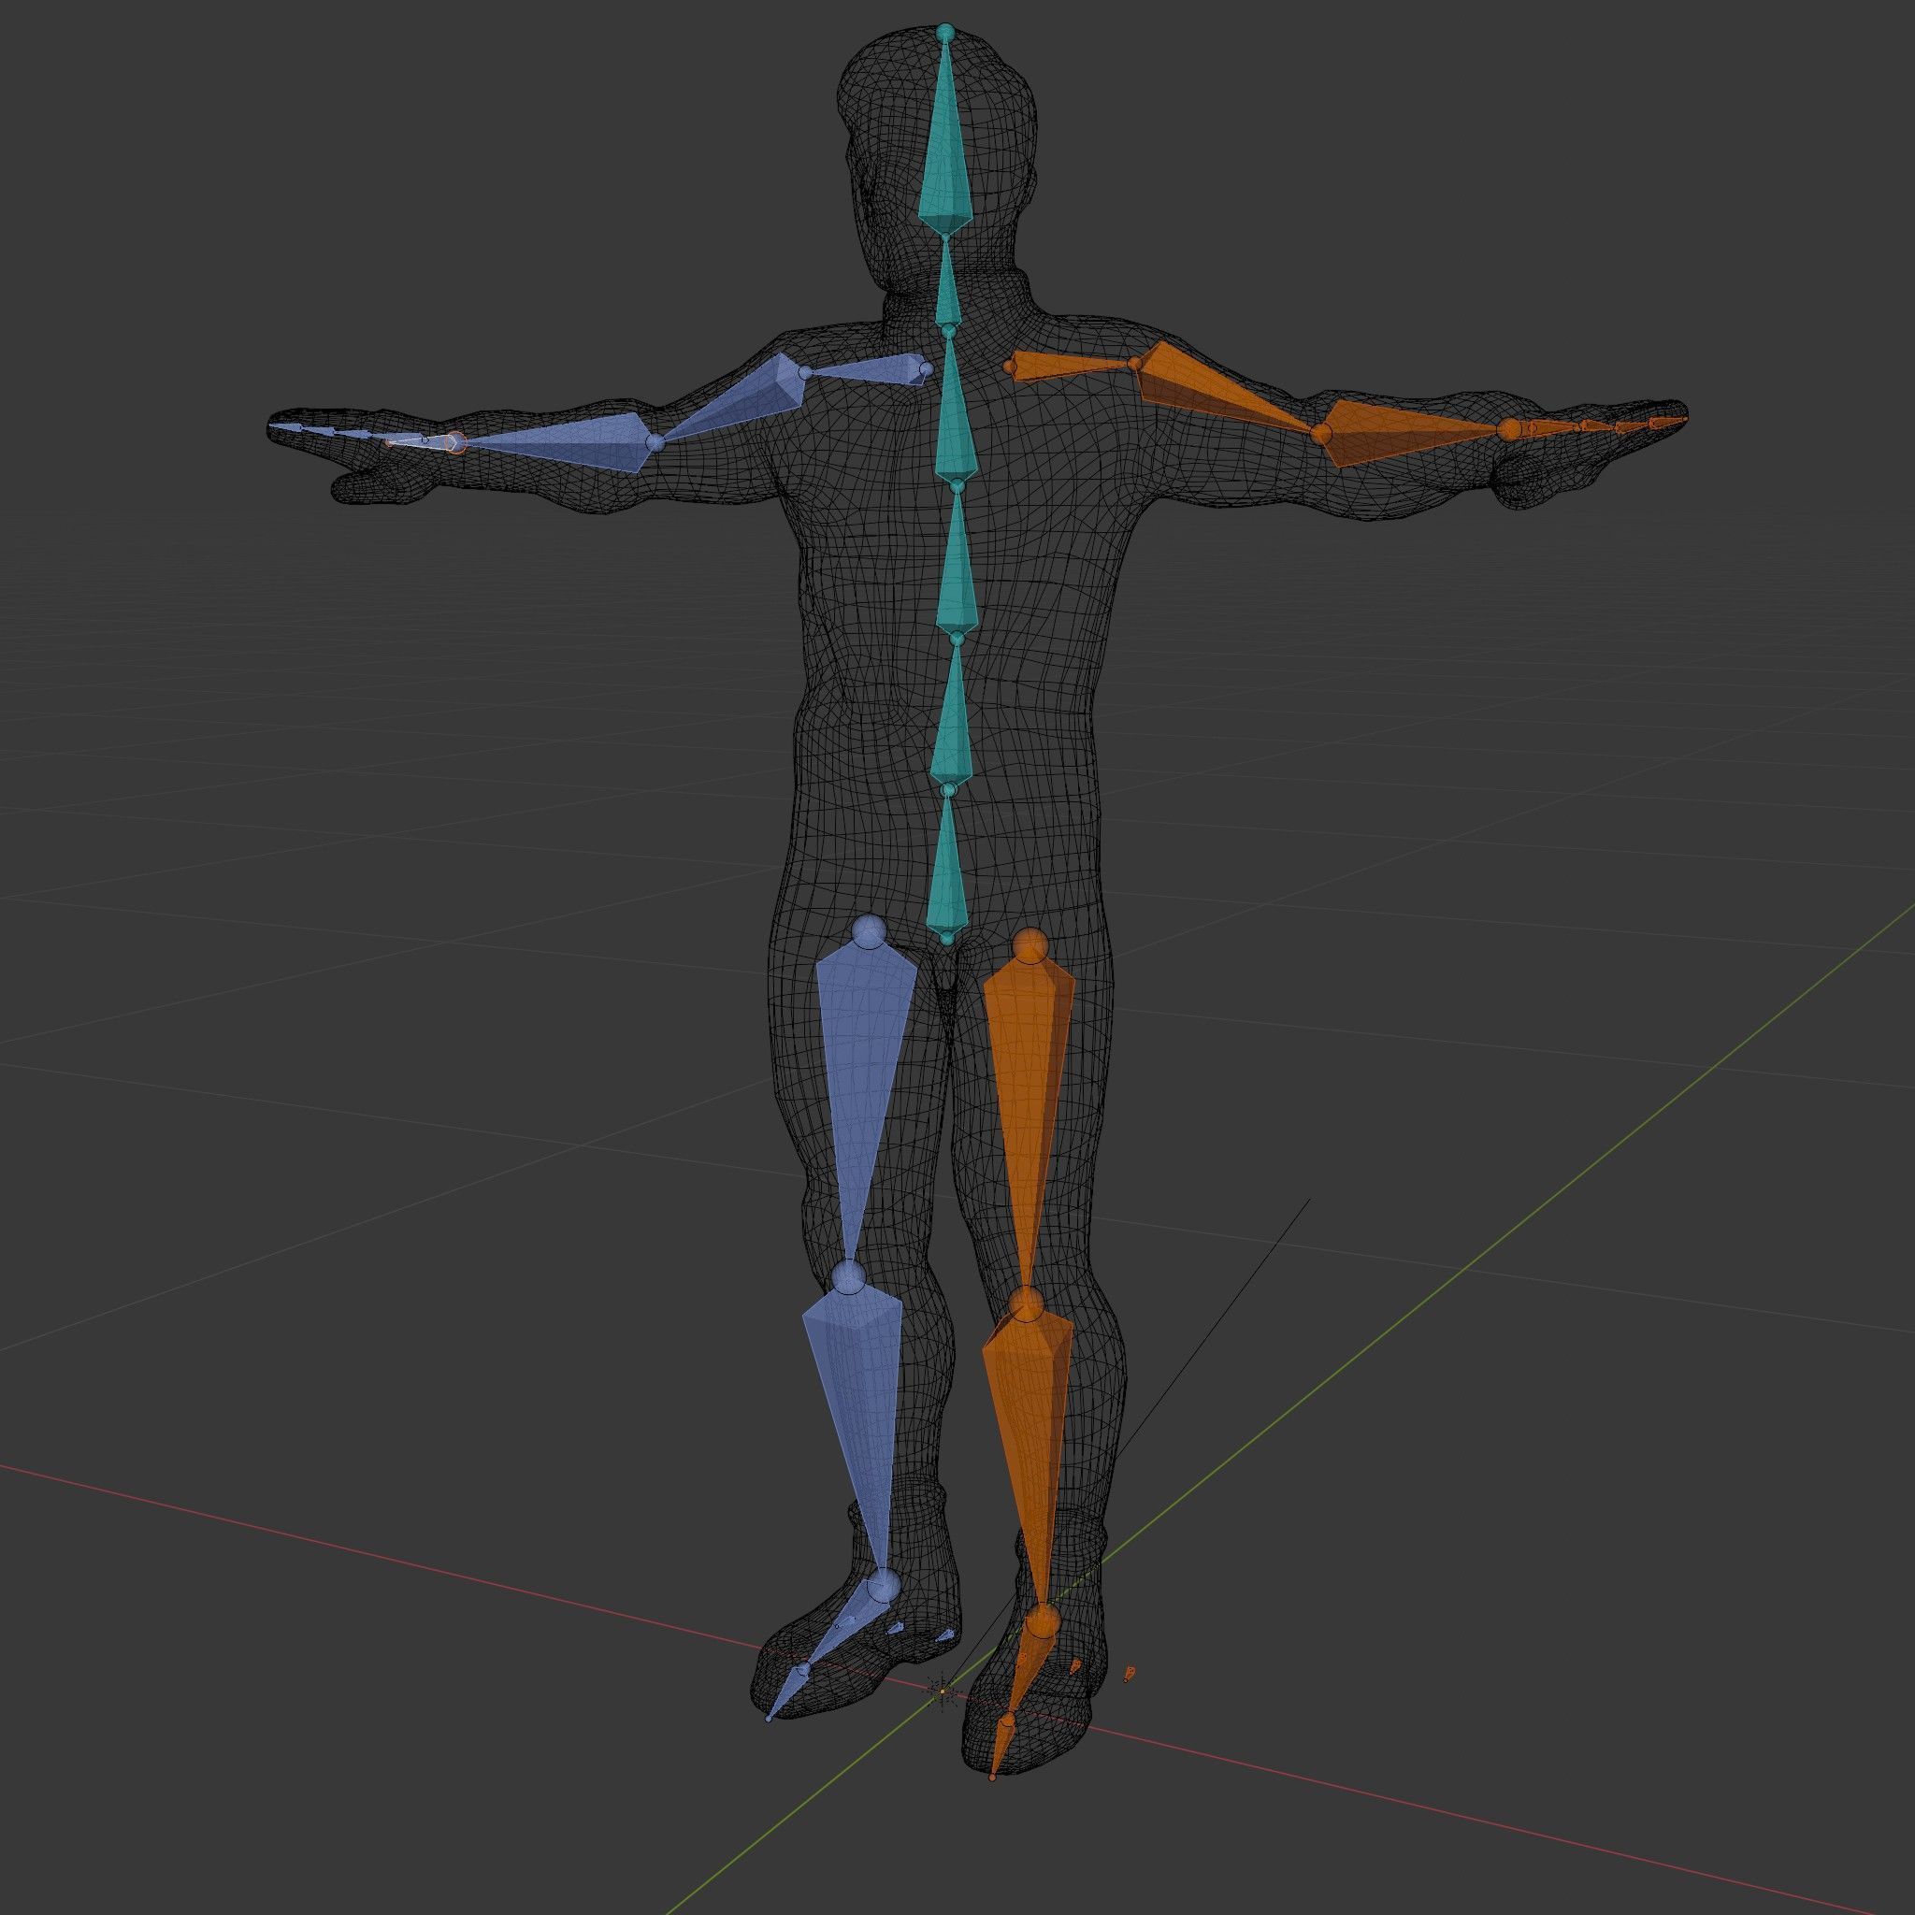The height and width of the screenshot is (1915, 1915).
Task: Click the orange elbow joint sphere
Action: (x=1320, y=433)
